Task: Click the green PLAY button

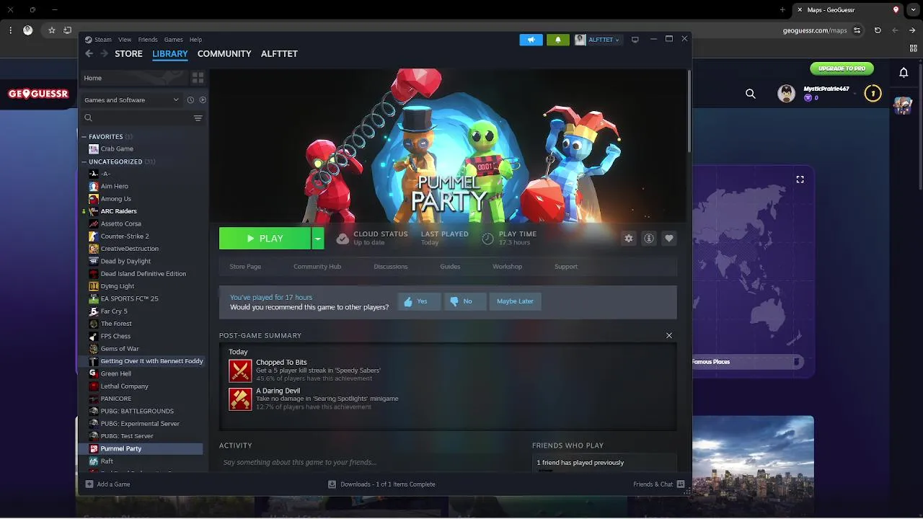Action: click(x=265, y=239)
